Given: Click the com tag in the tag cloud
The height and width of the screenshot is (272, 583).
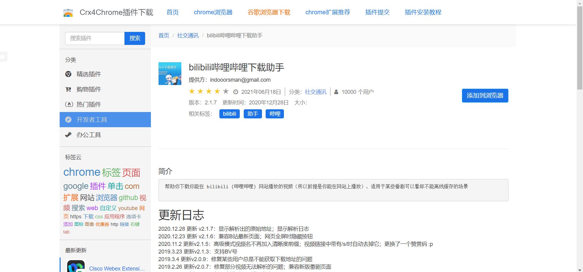Looking at the screenshot, I should (132, 186).
